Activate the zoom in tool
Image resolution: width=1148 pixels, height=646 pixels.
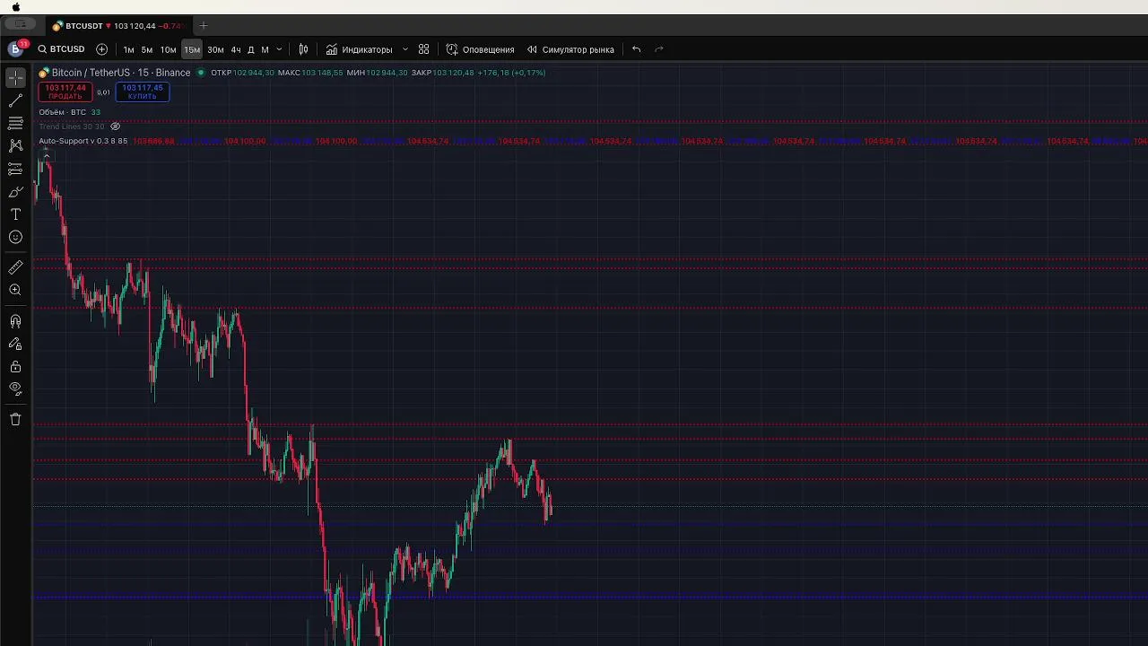click(15, 291)
